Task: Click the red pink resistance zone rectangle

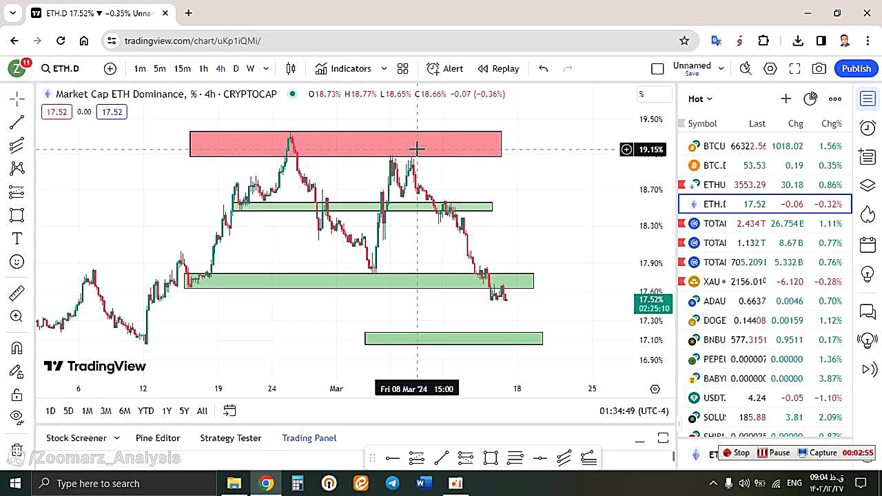Action: [x=345, y=144]
